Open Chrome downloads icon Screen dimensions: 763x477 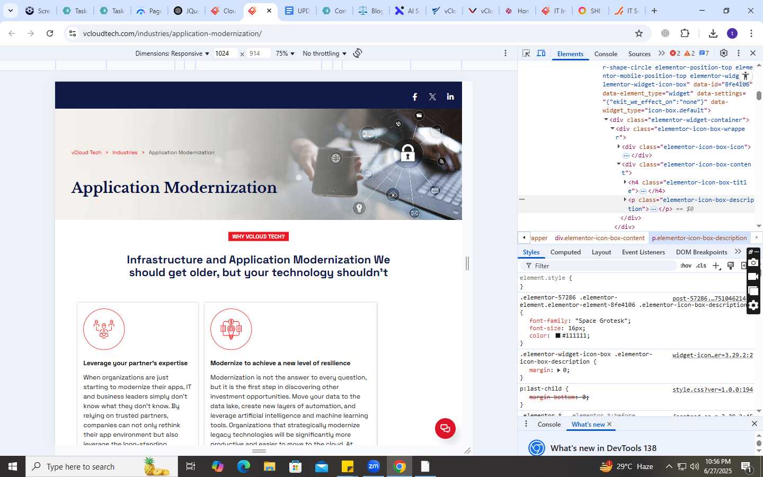point(713,33)
